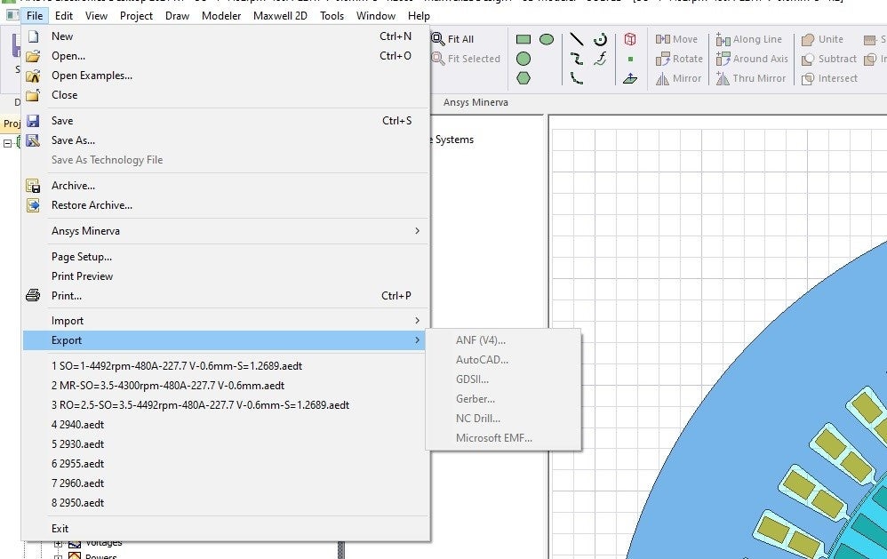Select the Draw Line tool

(x=576, y=39)
